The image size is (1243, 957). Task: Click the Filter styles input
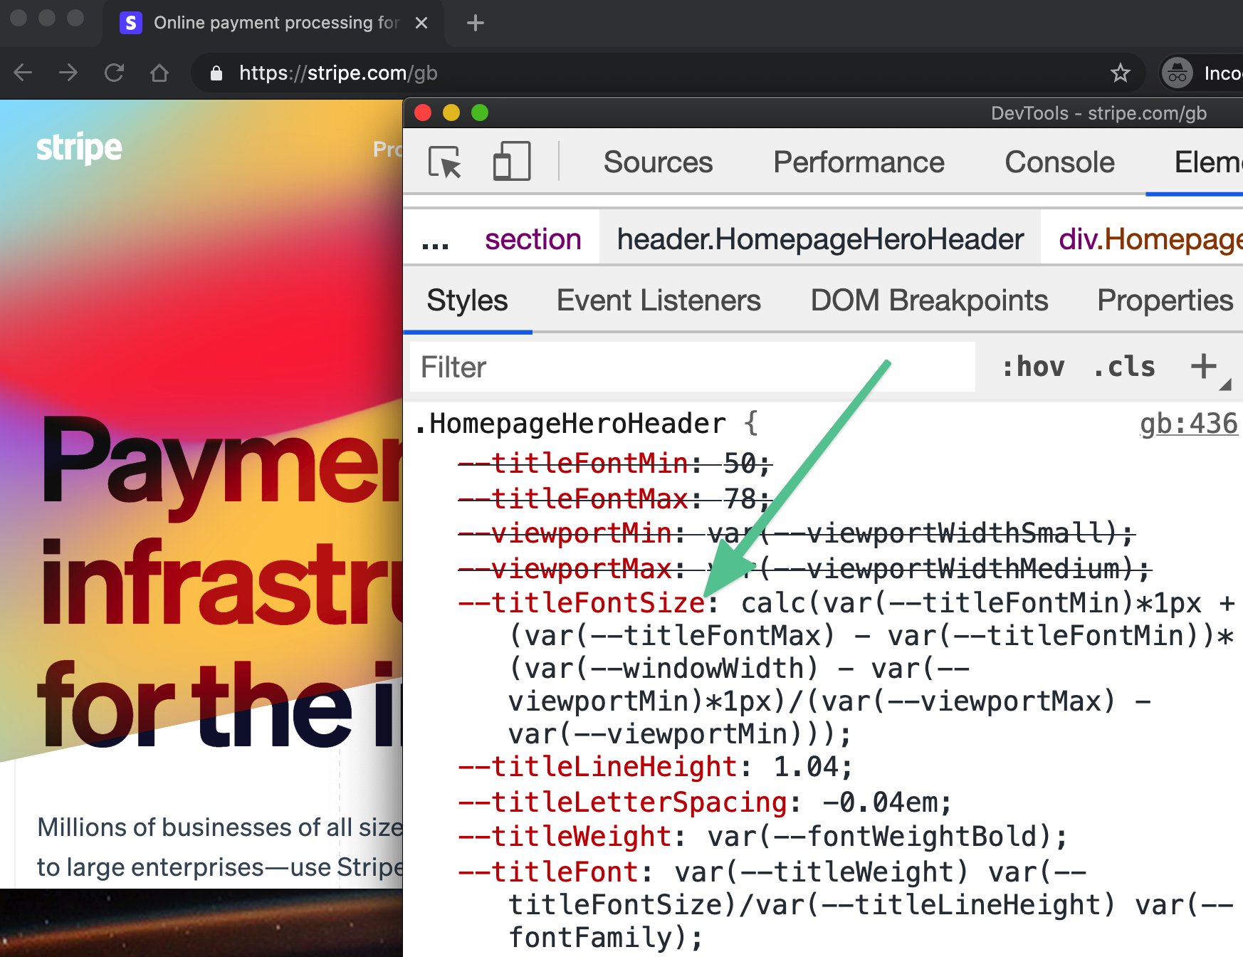point(693,367)
